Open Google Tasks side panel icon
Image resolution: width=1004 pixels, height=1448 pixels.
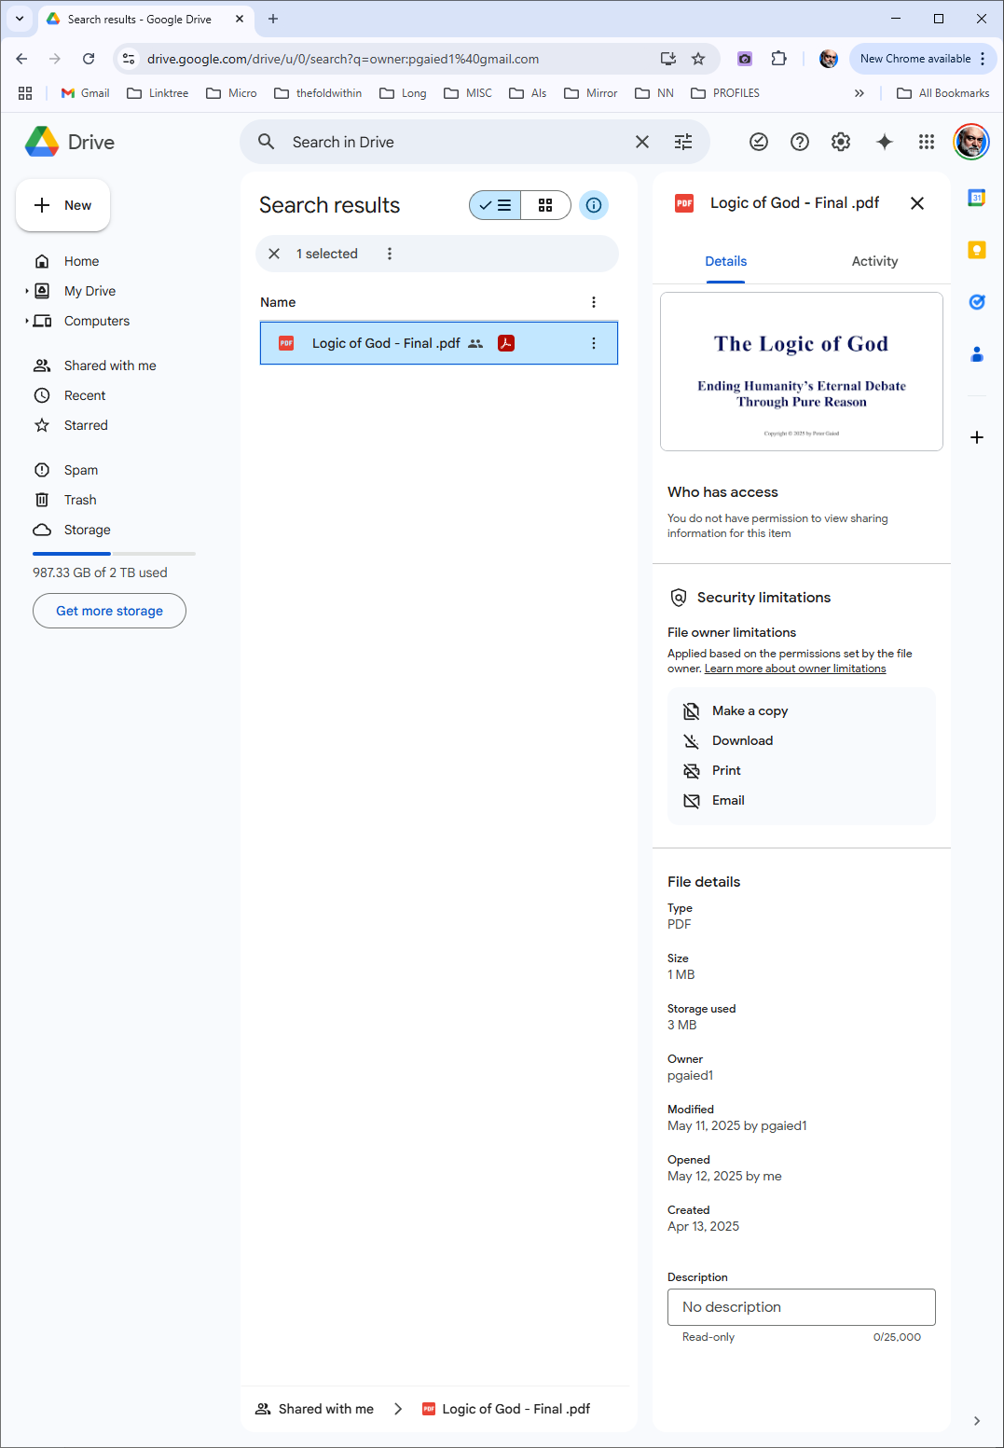pyautogui.click(x=977, y=302)
